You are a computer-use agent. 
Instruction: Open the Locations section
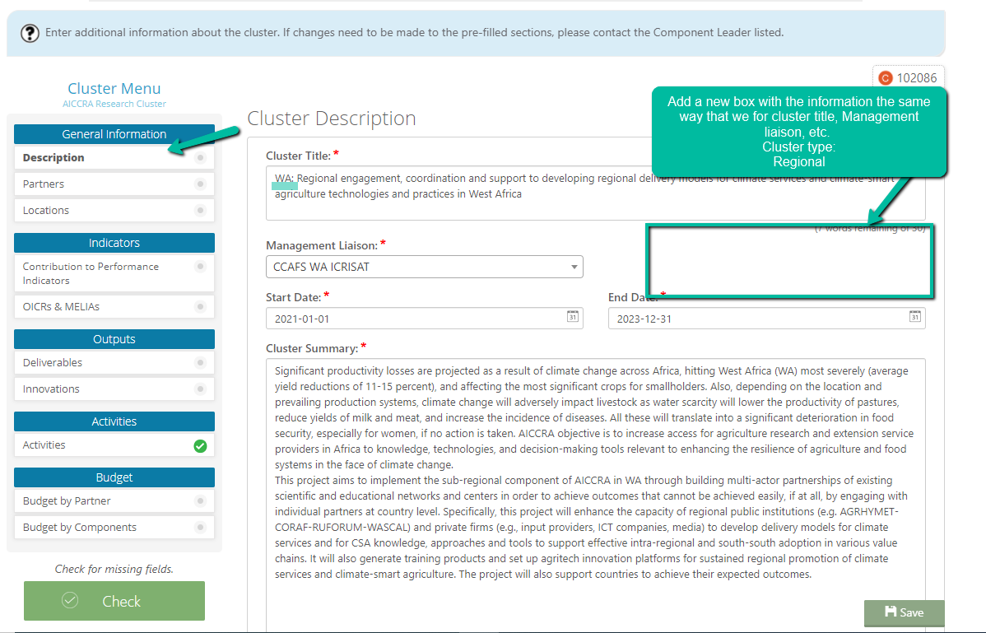click(x=114, y=211)
